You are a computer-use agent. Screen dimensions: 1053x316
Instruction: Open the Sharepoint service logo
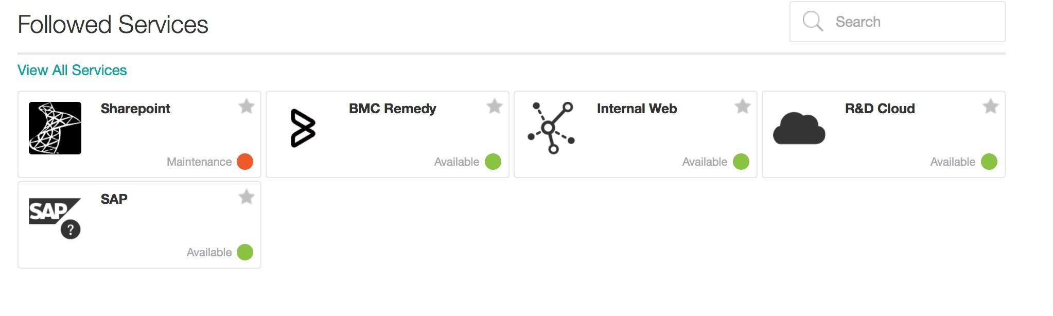pyautogui.click(x=55, y=128)
